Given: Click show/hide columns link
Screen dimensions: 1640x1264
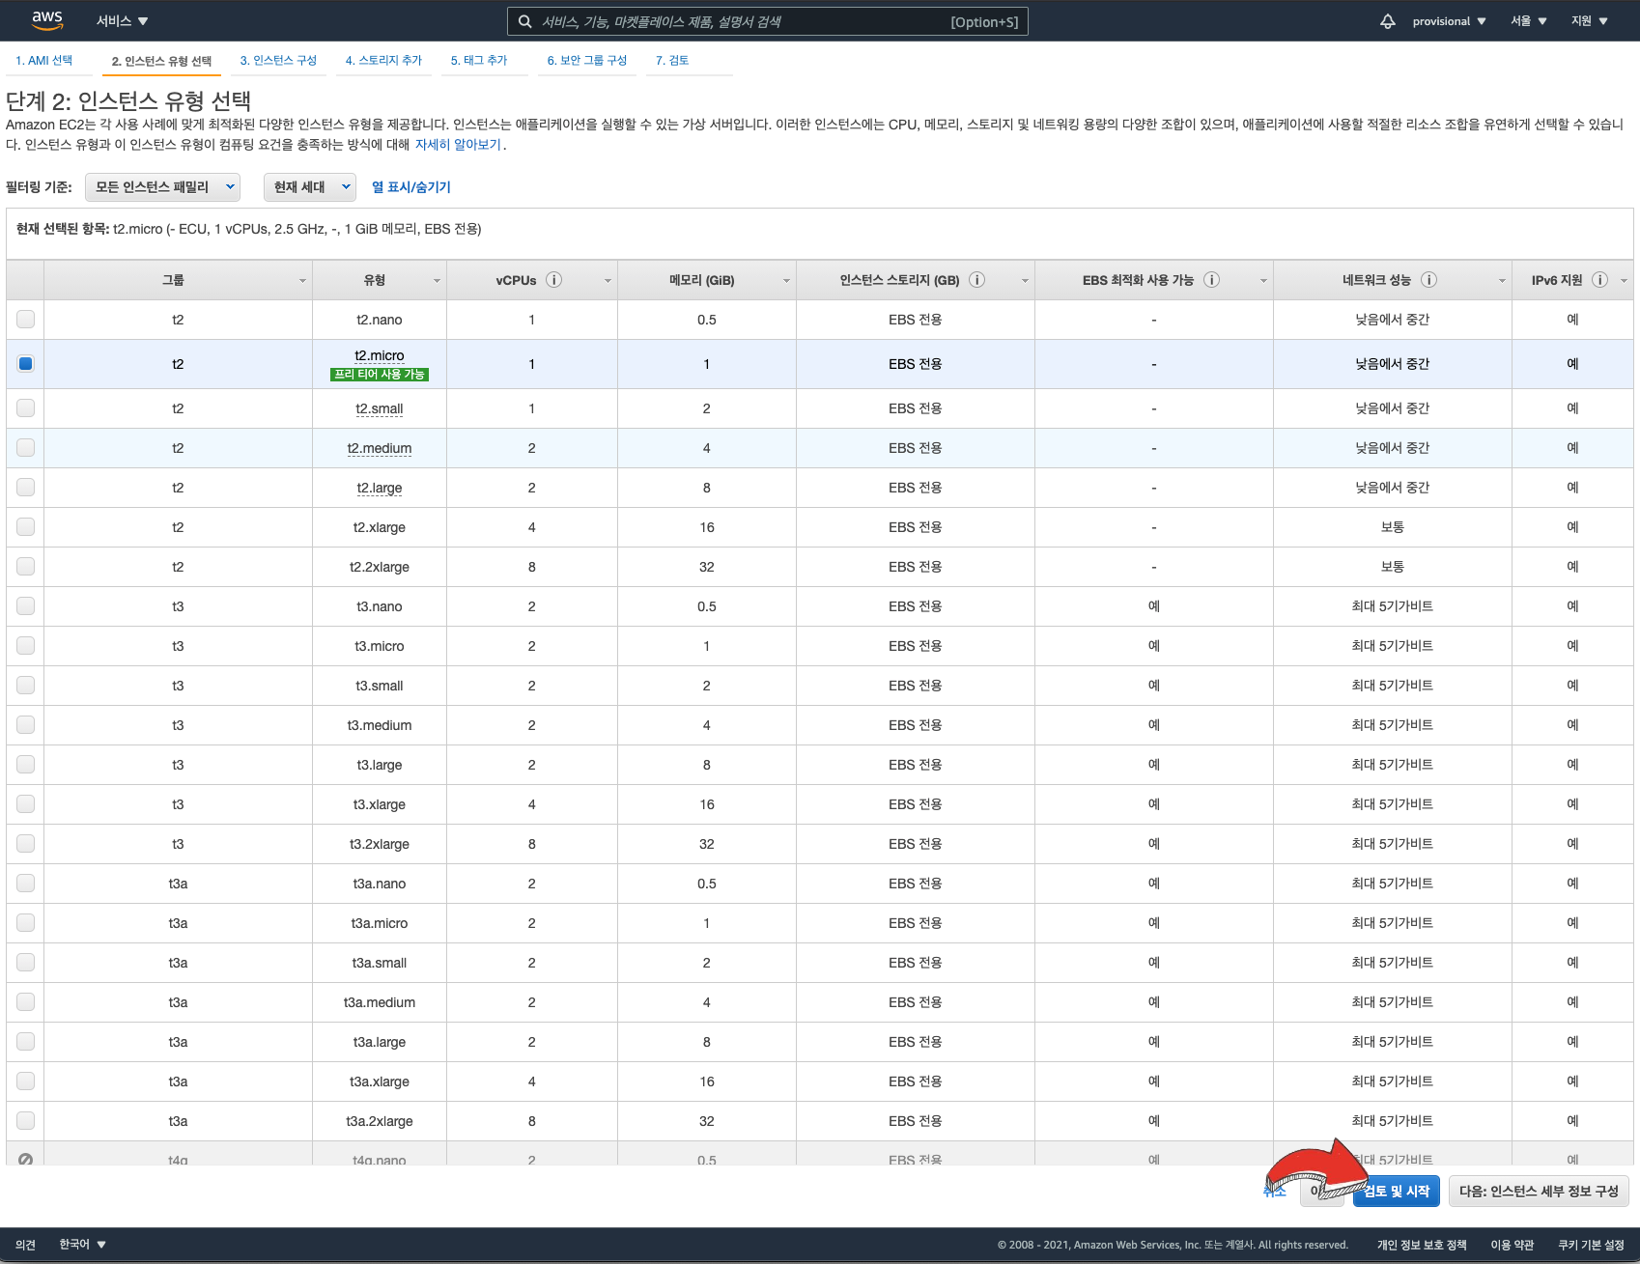Looking at the screenshot, I should pos(411,187).
